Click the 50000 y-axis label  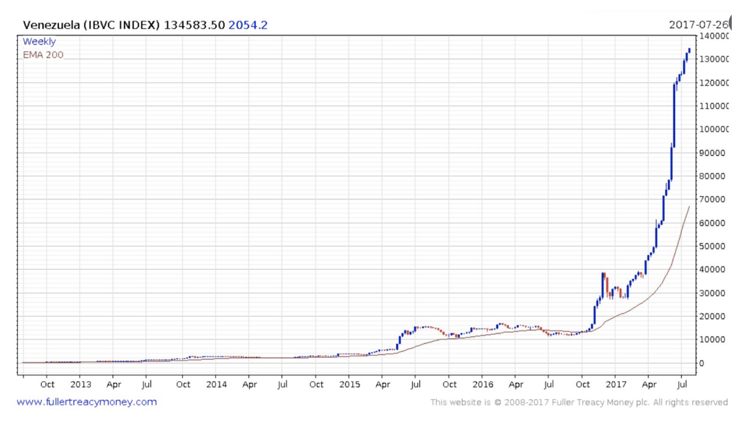click(712, 246)
